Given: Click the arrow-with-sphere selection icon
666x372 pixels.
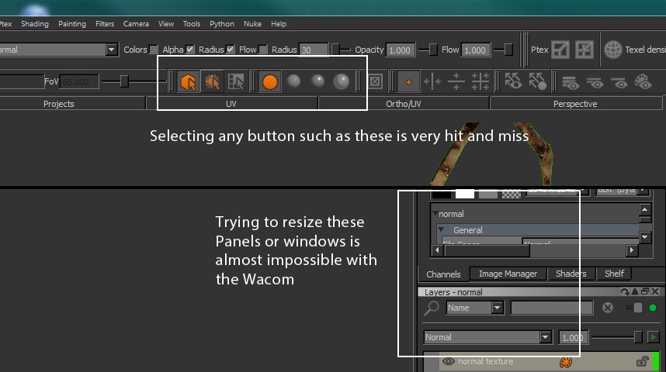Looking at the screenshot, I should (x=537, y=81).
